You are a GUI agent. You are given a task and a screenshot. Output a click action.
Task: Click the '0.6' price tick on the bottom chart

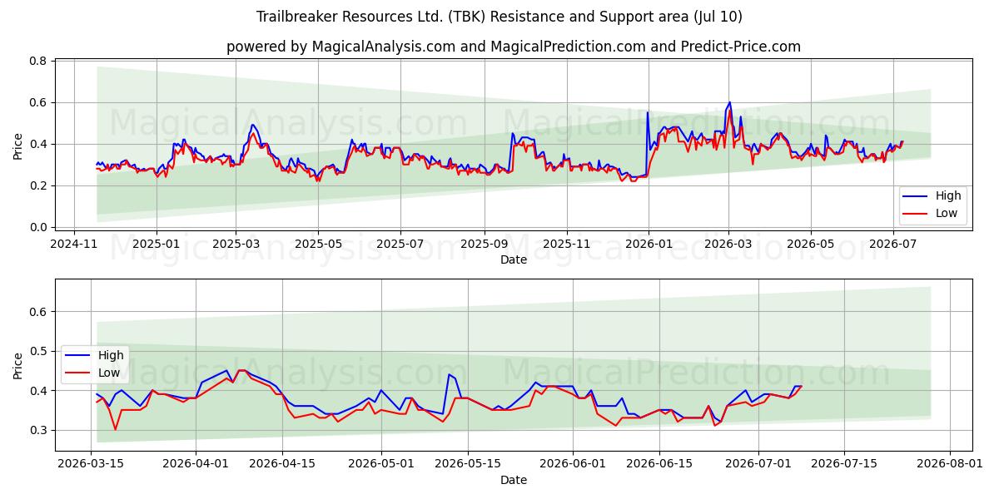tap(38, 312)
